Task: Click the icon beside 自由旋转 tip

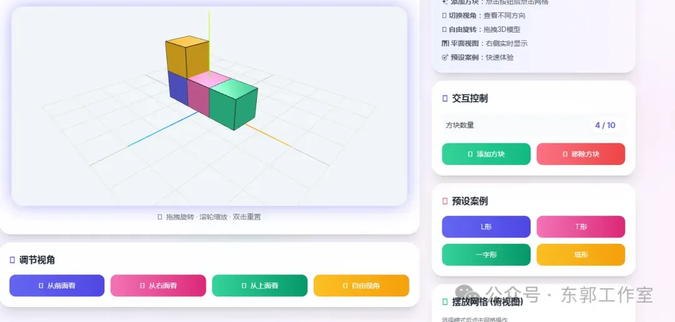Action: click(x=444, y=30)
